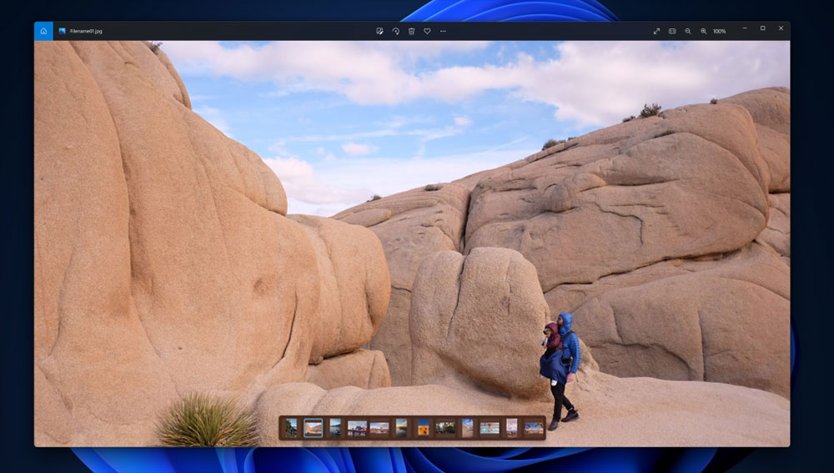Rotate the photo with the rotate icon
This screenshot has width=834, height=473.
coord(395,32)
